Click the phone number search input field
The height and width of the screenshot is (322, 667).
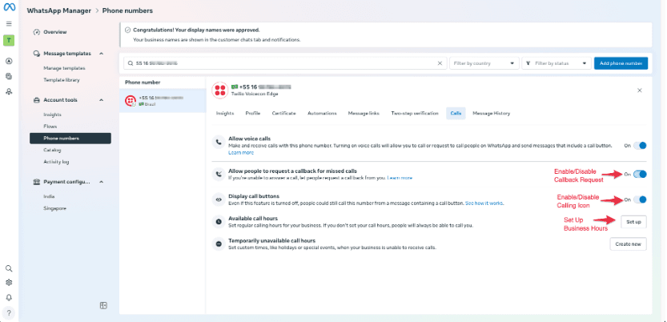coord(280,63)
